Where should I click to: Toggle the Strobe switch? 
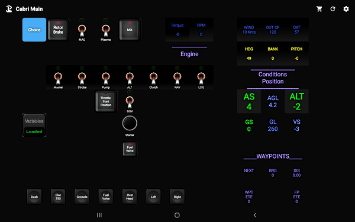tap(82, 78)
